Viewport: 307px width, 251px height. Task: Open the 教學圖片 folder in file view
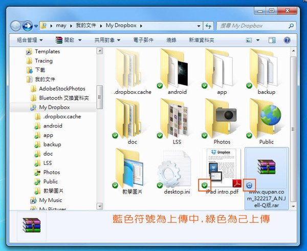pos(129,169)
